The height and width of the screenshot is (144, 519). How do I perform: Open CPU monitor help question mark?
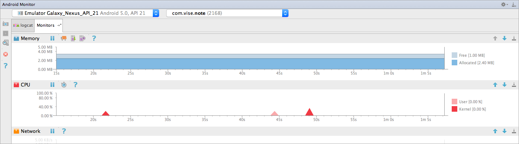pyautogui.click(x=75, y=85)
